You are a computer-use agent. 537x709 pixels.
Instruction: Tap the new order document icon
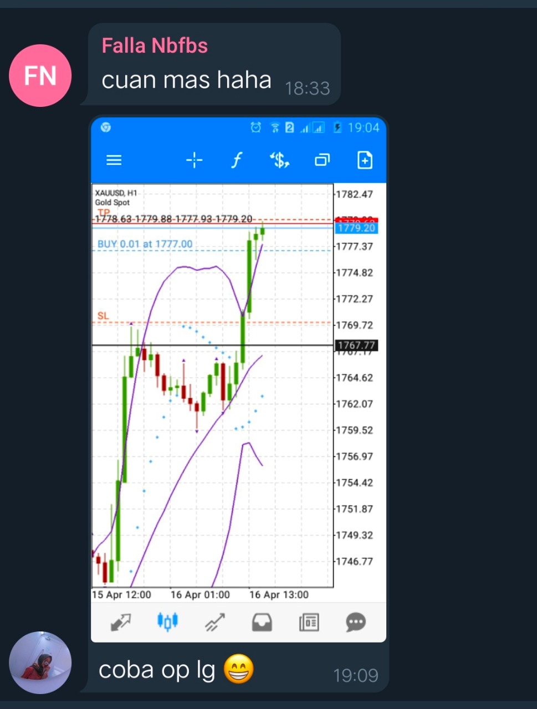365,161
